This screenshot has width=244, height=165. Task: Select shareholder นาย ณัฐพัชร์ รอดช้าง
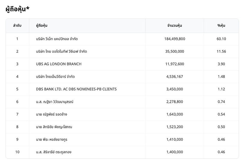click(51, 114)
